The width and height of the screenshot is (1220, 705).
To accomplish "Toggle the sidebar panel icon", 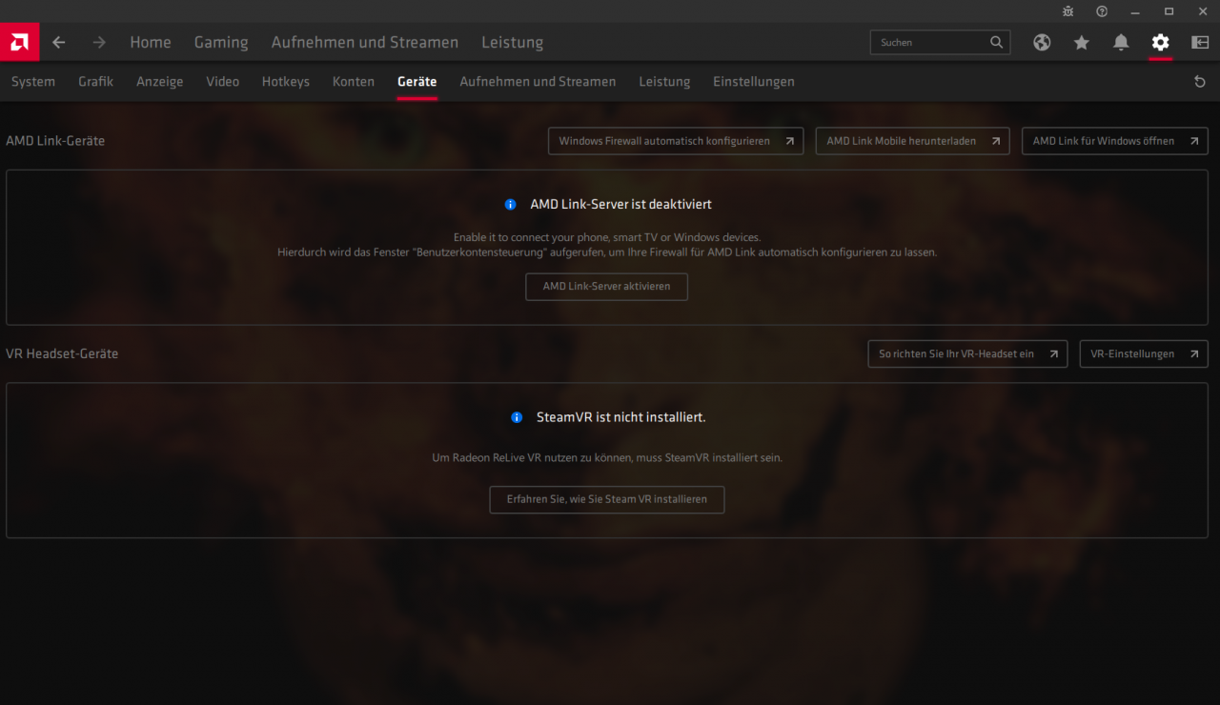I will (1200, 42).
